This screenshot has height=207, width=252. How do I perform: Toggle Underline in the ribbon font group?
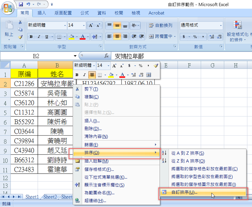click(x=47, y=37)
